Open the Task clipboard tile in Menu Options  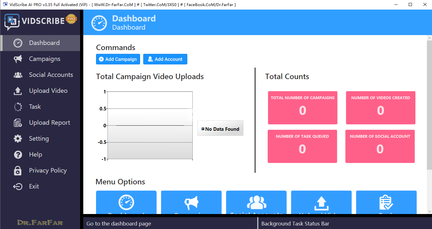pyautogui.click(x=386, y=202)
